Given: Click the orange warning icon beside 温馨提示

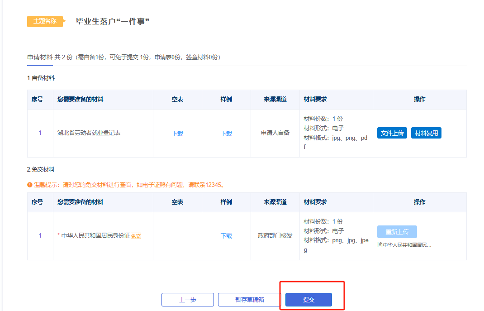Looking at the screenshot, I should click(30, 185).
